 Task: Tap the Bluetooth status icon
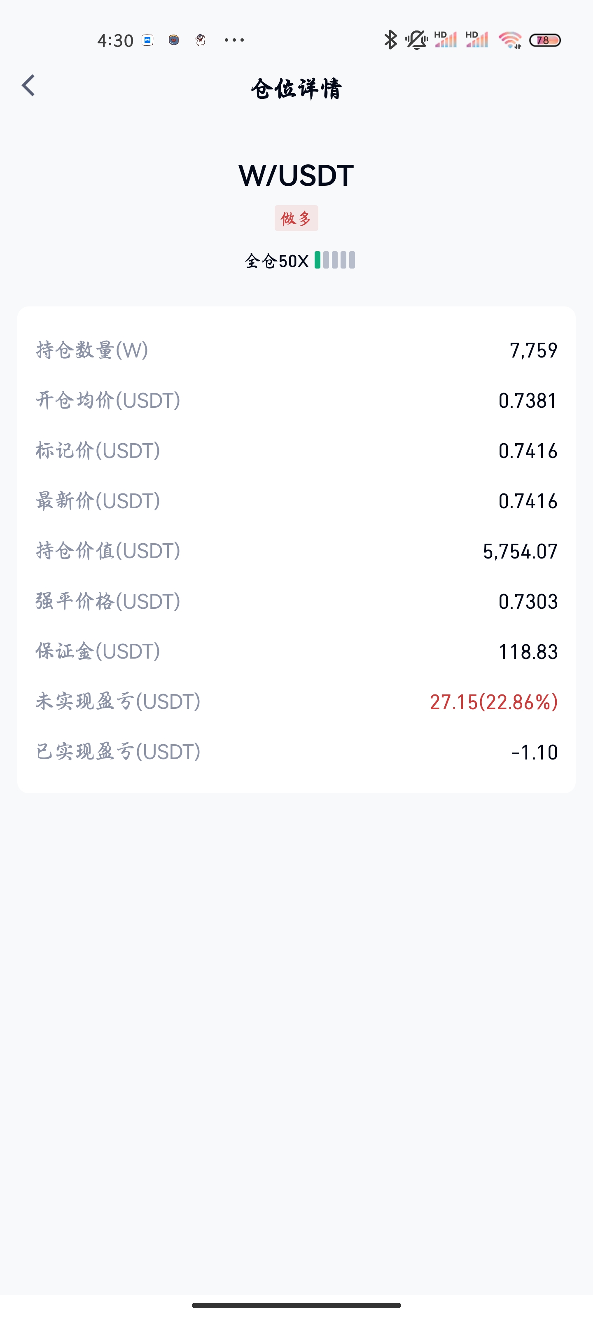pyautogui.click(x=390, y=40)
